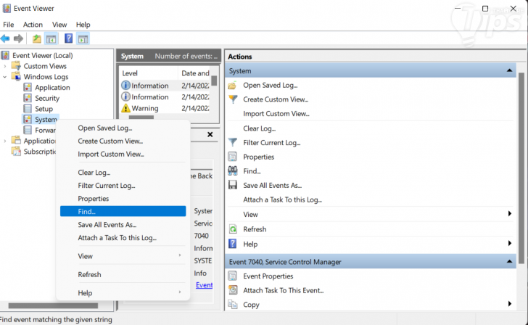Click the Back arrow toolbar icon
This screenshot has width=528, height=325.
pyautogui.click(x=5, y=38)
